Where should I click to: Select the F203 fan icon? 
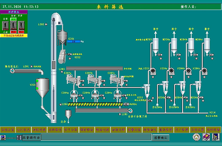153,71
